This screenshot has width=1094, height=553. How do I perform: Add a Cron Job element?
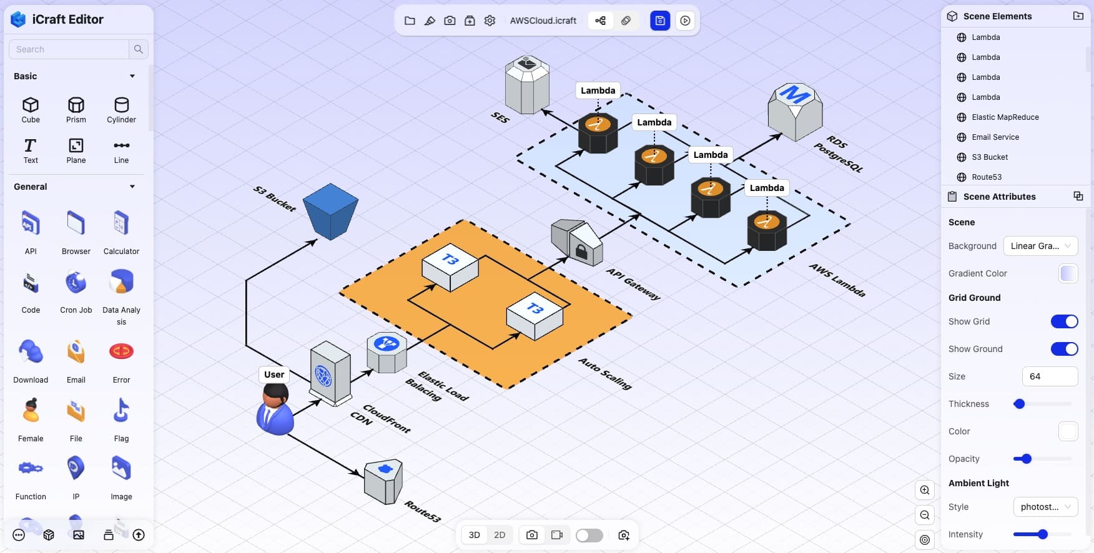[x=76, y=291]
